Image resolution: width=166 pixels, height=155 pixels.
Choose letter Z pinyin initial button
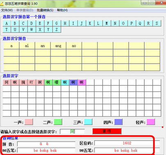pos(57,29)
